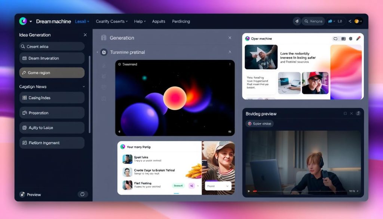Click the fullscreen icon on the spheres preview
383x219 pixels.
[230, 132]
